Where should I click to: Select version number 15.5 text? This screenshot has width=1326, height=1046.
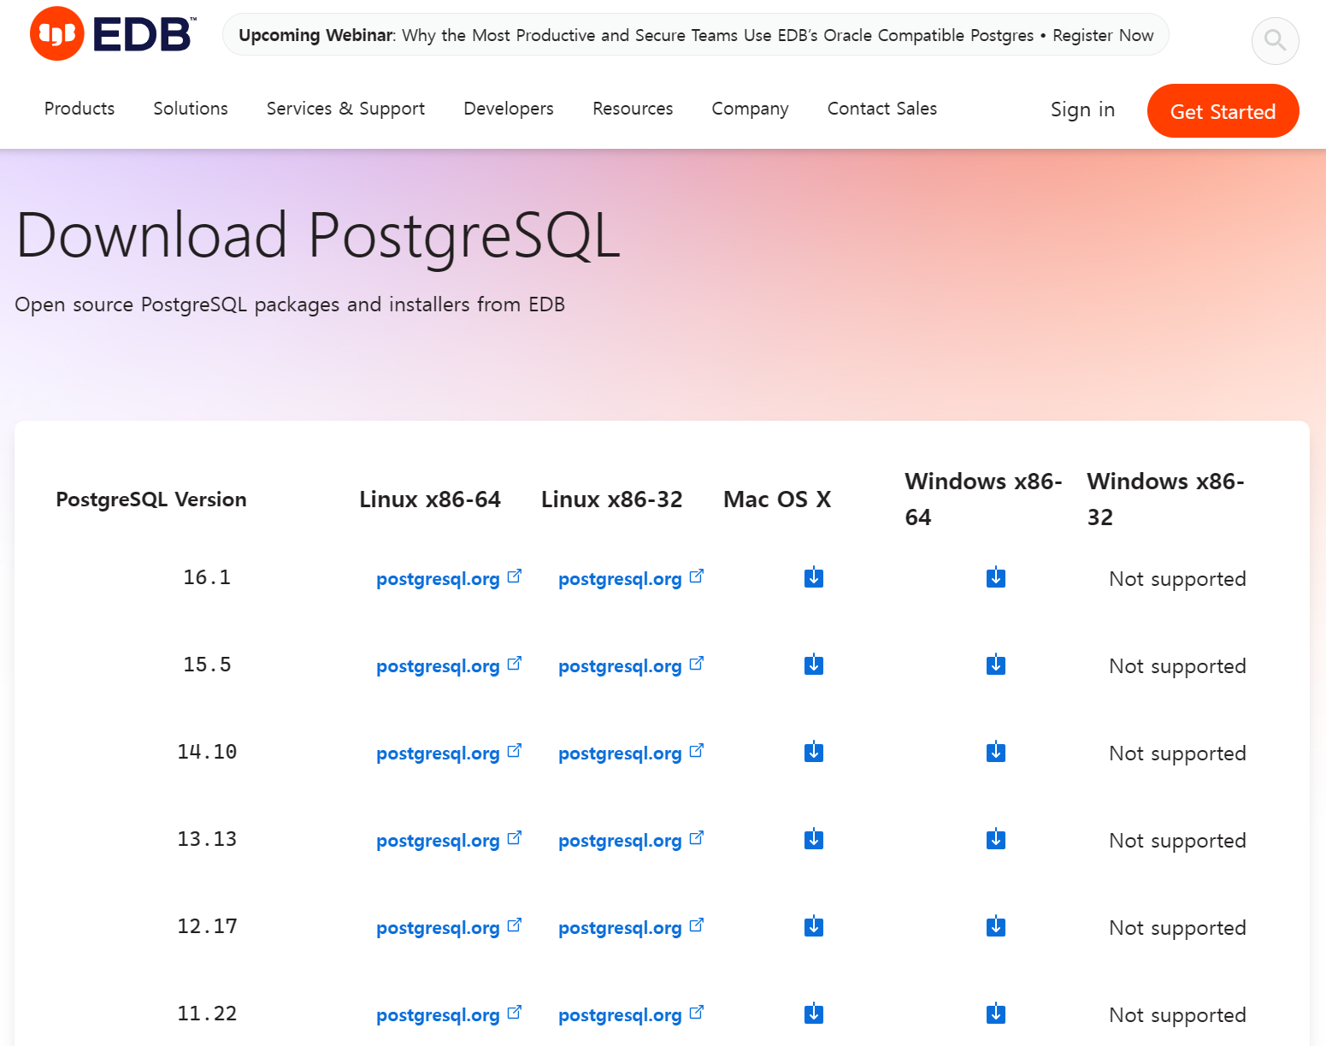pyautogui.click(x=207, y=665)
